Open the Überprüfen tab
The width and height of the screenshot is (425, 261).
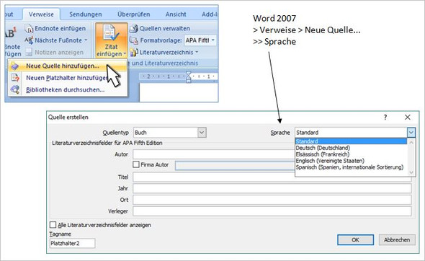pos(134,14)
